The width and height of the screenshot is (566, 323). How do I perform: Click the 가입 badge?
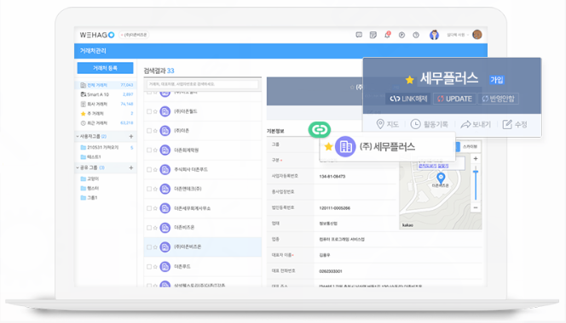tap(497, 80)
